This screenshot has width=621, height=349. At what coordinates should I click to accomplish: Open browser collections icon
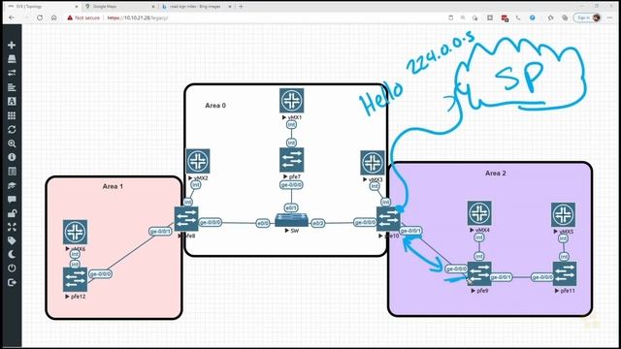tap(565, 17)
